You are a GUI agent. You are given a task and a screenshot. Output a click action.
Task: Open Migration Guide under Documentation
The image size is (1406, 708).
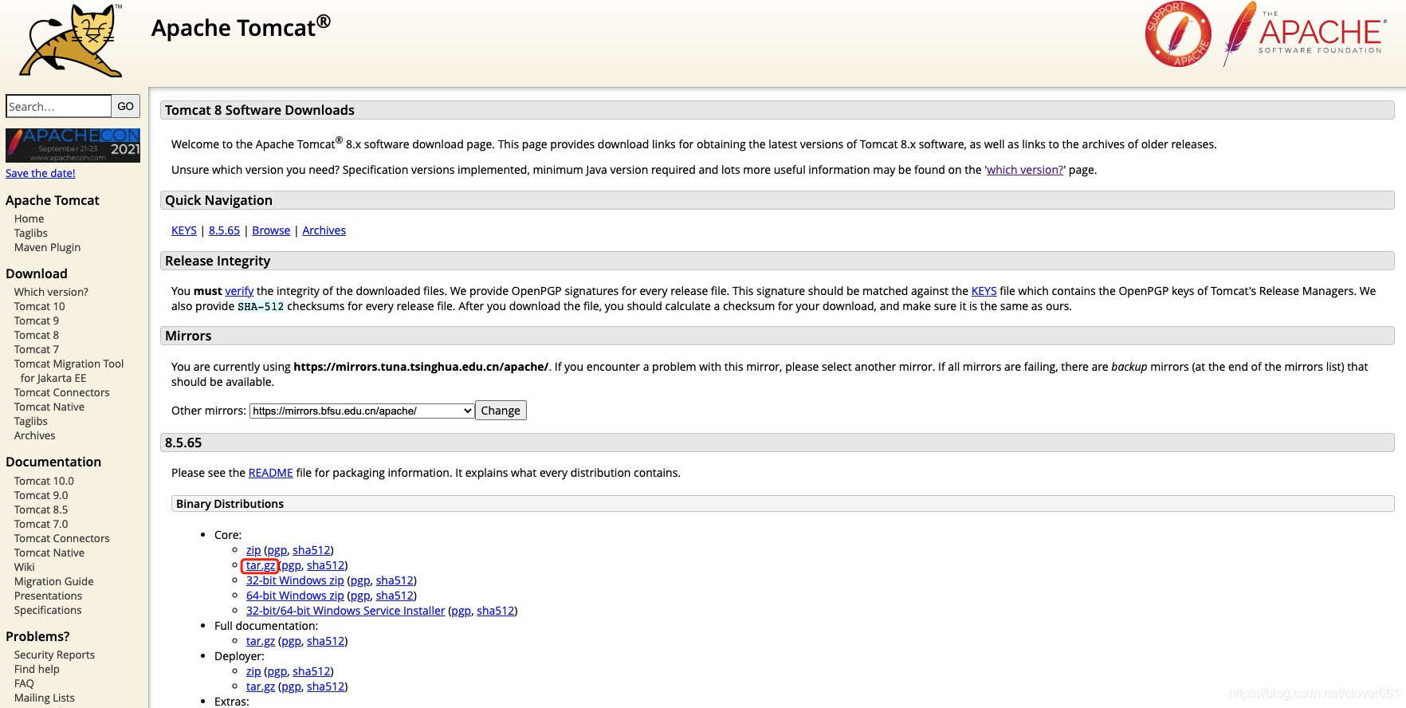coord(54,581)
